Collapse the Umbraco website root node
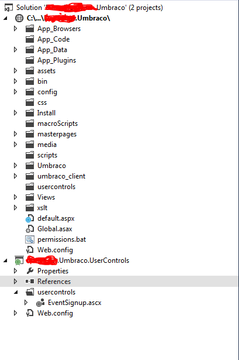 [x=5, y=18]
